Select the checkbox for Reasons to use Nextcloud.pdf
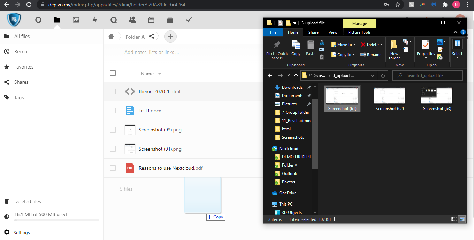 (x=113, y=168)
